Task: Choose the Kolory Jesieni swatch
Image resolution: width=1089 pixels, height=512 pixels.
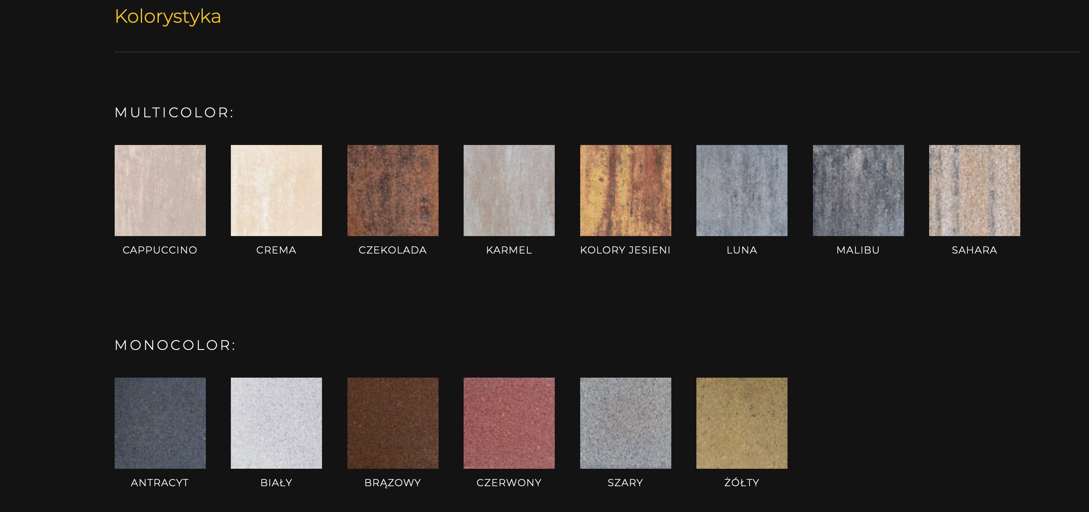Action: click(626, 191)
